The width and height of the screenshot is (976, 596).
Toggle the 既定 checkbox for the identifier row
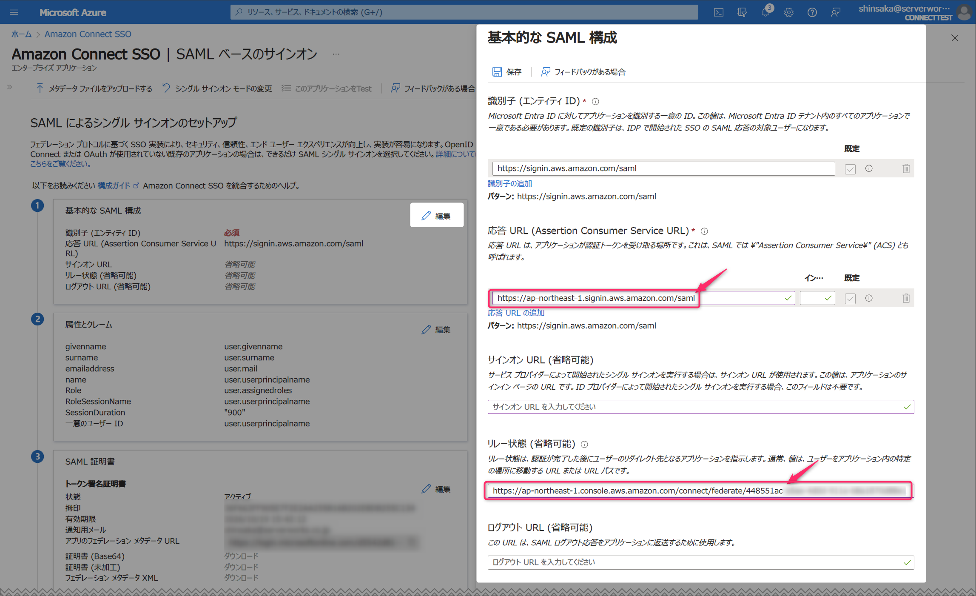[850, 169]
